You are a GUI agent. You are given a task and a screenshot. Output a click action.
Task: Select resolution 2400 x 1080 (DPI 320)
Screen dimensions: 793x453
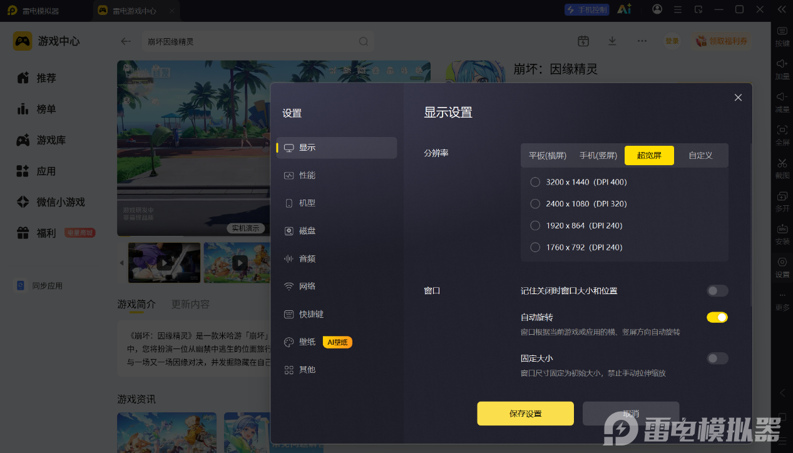coord(578,203)
